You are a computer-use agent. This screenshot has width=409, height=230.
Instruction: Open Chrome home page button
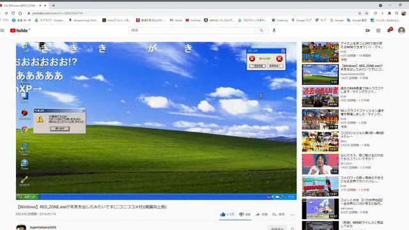tap(20, 13)
